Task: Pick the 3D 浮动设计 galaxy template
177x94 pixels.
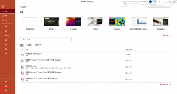Action: click(73, 22)
